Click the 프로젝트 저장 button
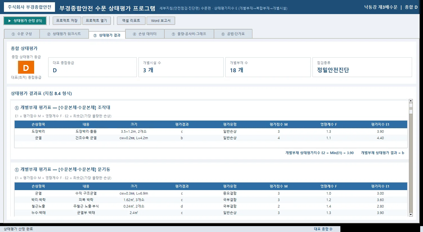Viewport: 423px width, 232px height. tap(67, 21)
